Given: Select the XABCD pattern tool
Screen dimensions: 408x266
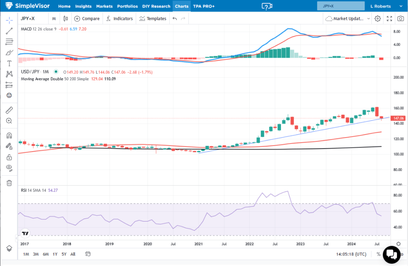Looking at the screenshot, I should click(9, 74).
